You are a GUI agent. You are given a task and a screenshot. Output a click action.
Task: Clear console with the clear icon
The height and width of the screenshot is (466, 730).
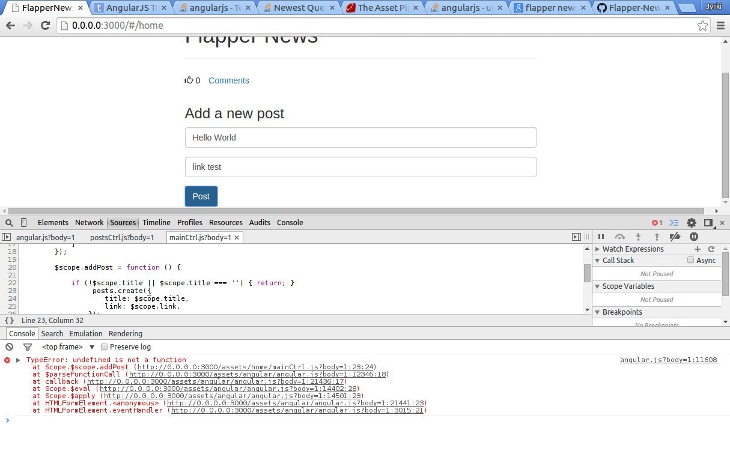click(x=9, y=347)
